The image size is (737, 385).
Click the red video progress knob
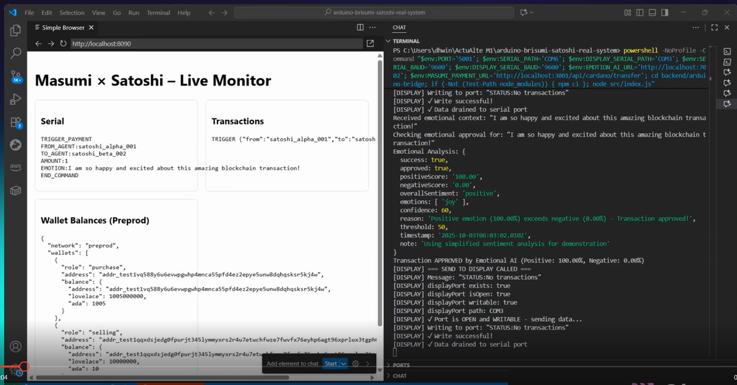(x=24, y=366)
